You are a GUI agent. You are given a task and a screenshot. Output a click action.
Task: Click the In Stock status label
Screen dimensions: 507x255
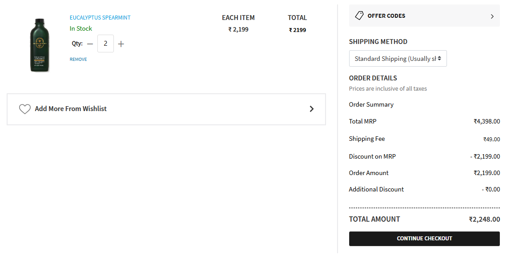tap(81, 28)
